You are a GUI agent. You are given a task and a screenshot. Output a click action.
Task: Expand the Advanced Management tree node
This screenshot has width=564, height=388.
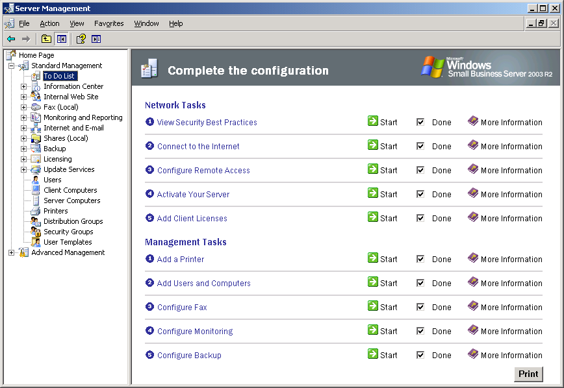click(x=12, y=252)
